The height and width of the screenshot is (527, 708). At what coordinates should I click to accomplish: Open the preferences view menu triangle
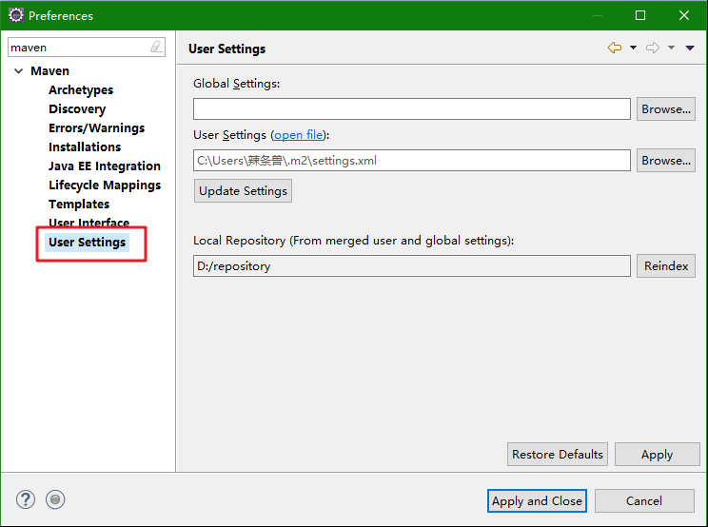click(690, 48)
